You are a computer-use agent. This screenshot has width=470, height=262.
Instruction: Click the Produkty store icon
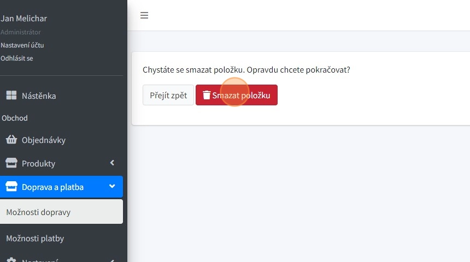coord(11,163)
